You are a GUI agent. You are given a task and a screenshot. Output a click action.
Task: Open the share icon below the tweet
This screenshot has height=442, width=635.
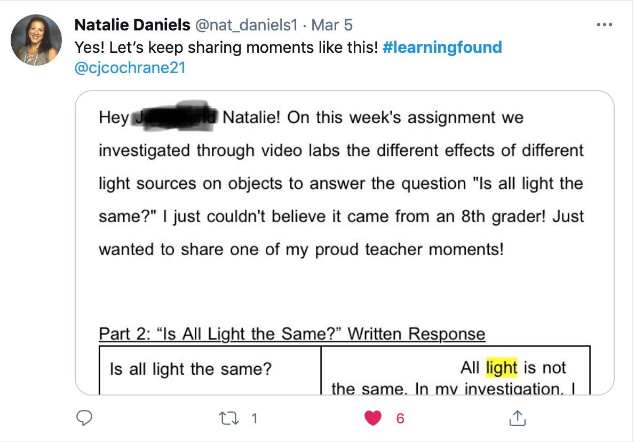coord(516,419)
